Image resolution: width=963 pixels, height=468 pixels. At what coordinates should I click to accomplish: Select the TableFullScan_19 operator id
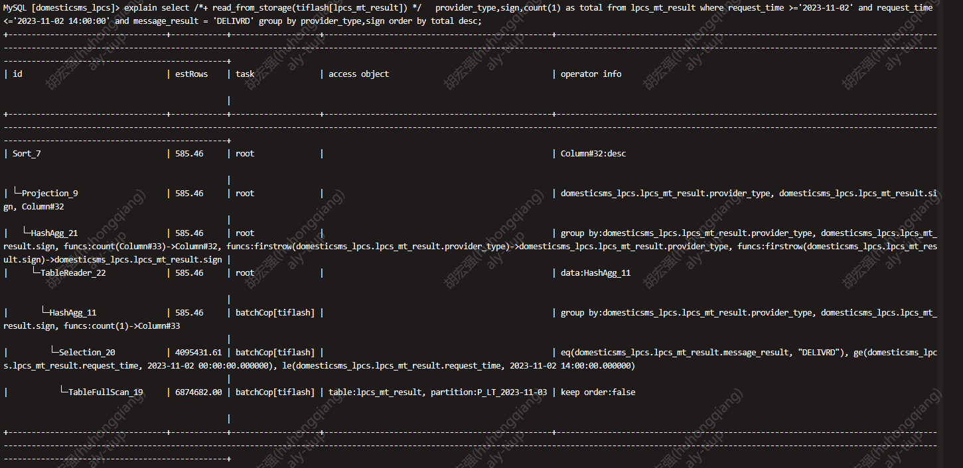pos(106,392)
